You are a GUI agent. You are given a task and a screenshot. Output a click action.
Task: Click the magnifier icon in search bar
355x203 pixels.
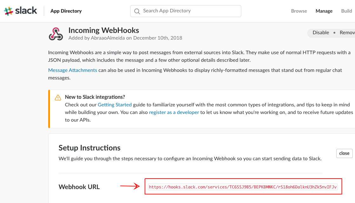click(x=137, y=11)
